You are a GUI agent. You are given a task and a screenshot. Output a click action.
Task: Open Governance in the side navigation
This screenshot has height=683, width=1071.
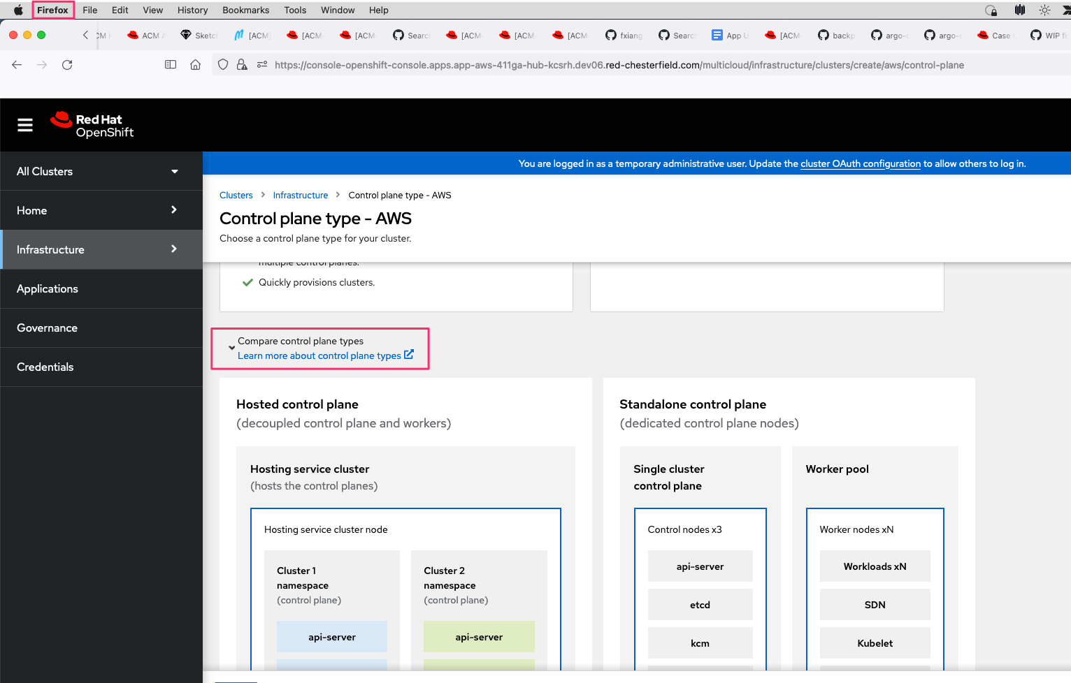click(101, 328)
